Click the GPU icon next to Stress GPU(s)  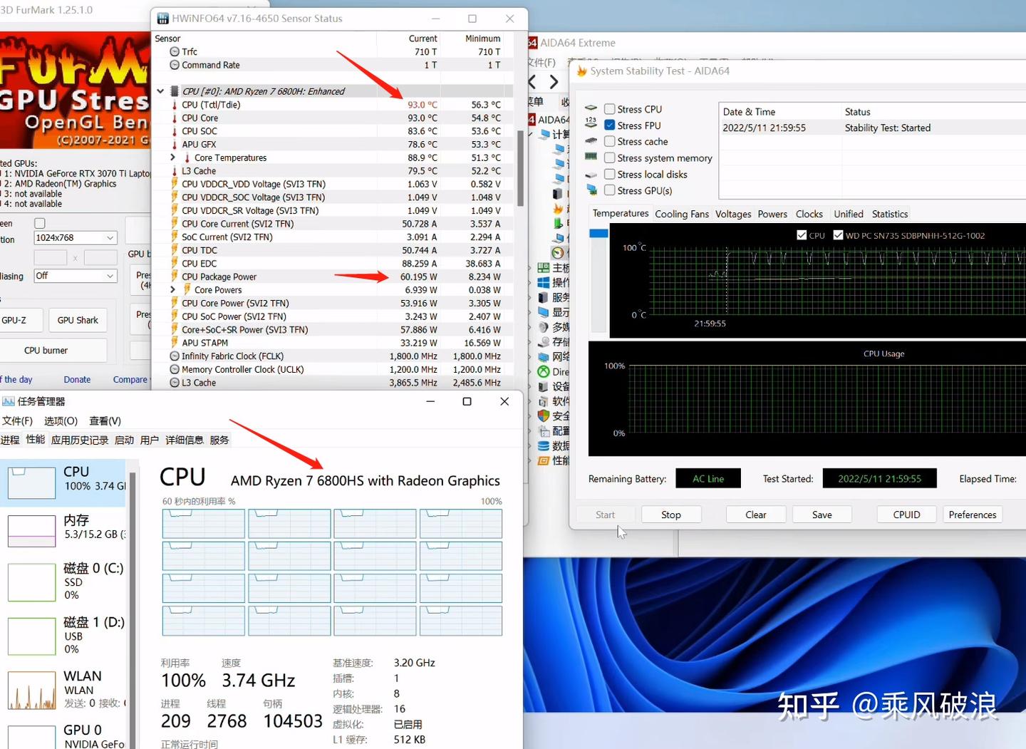pyautogui.click(x=591, y=190)
